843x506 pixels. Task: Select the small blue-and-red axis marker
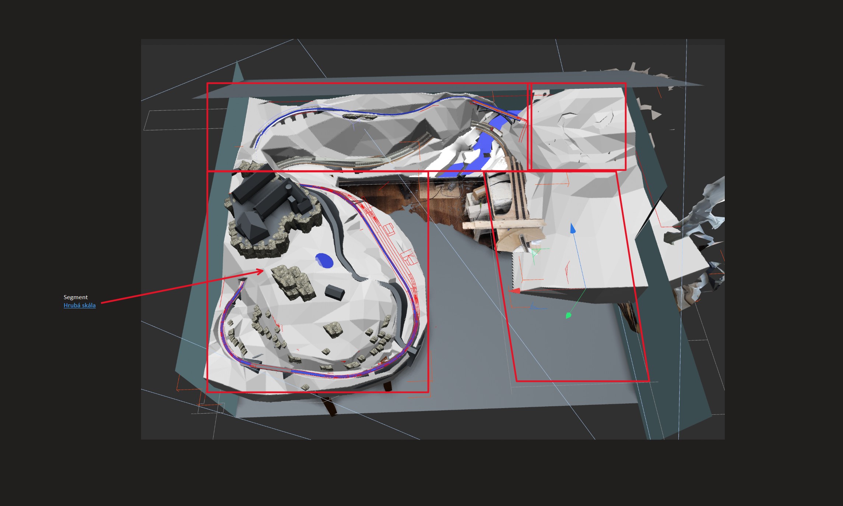tap(533, 306)
